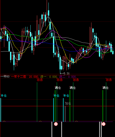Screen dimensions: 115x137
Task: Click the 进二: 0.000 value
Action: point(68,77)
